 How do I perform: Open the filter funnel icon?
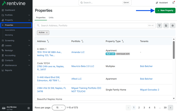point(159,26)
